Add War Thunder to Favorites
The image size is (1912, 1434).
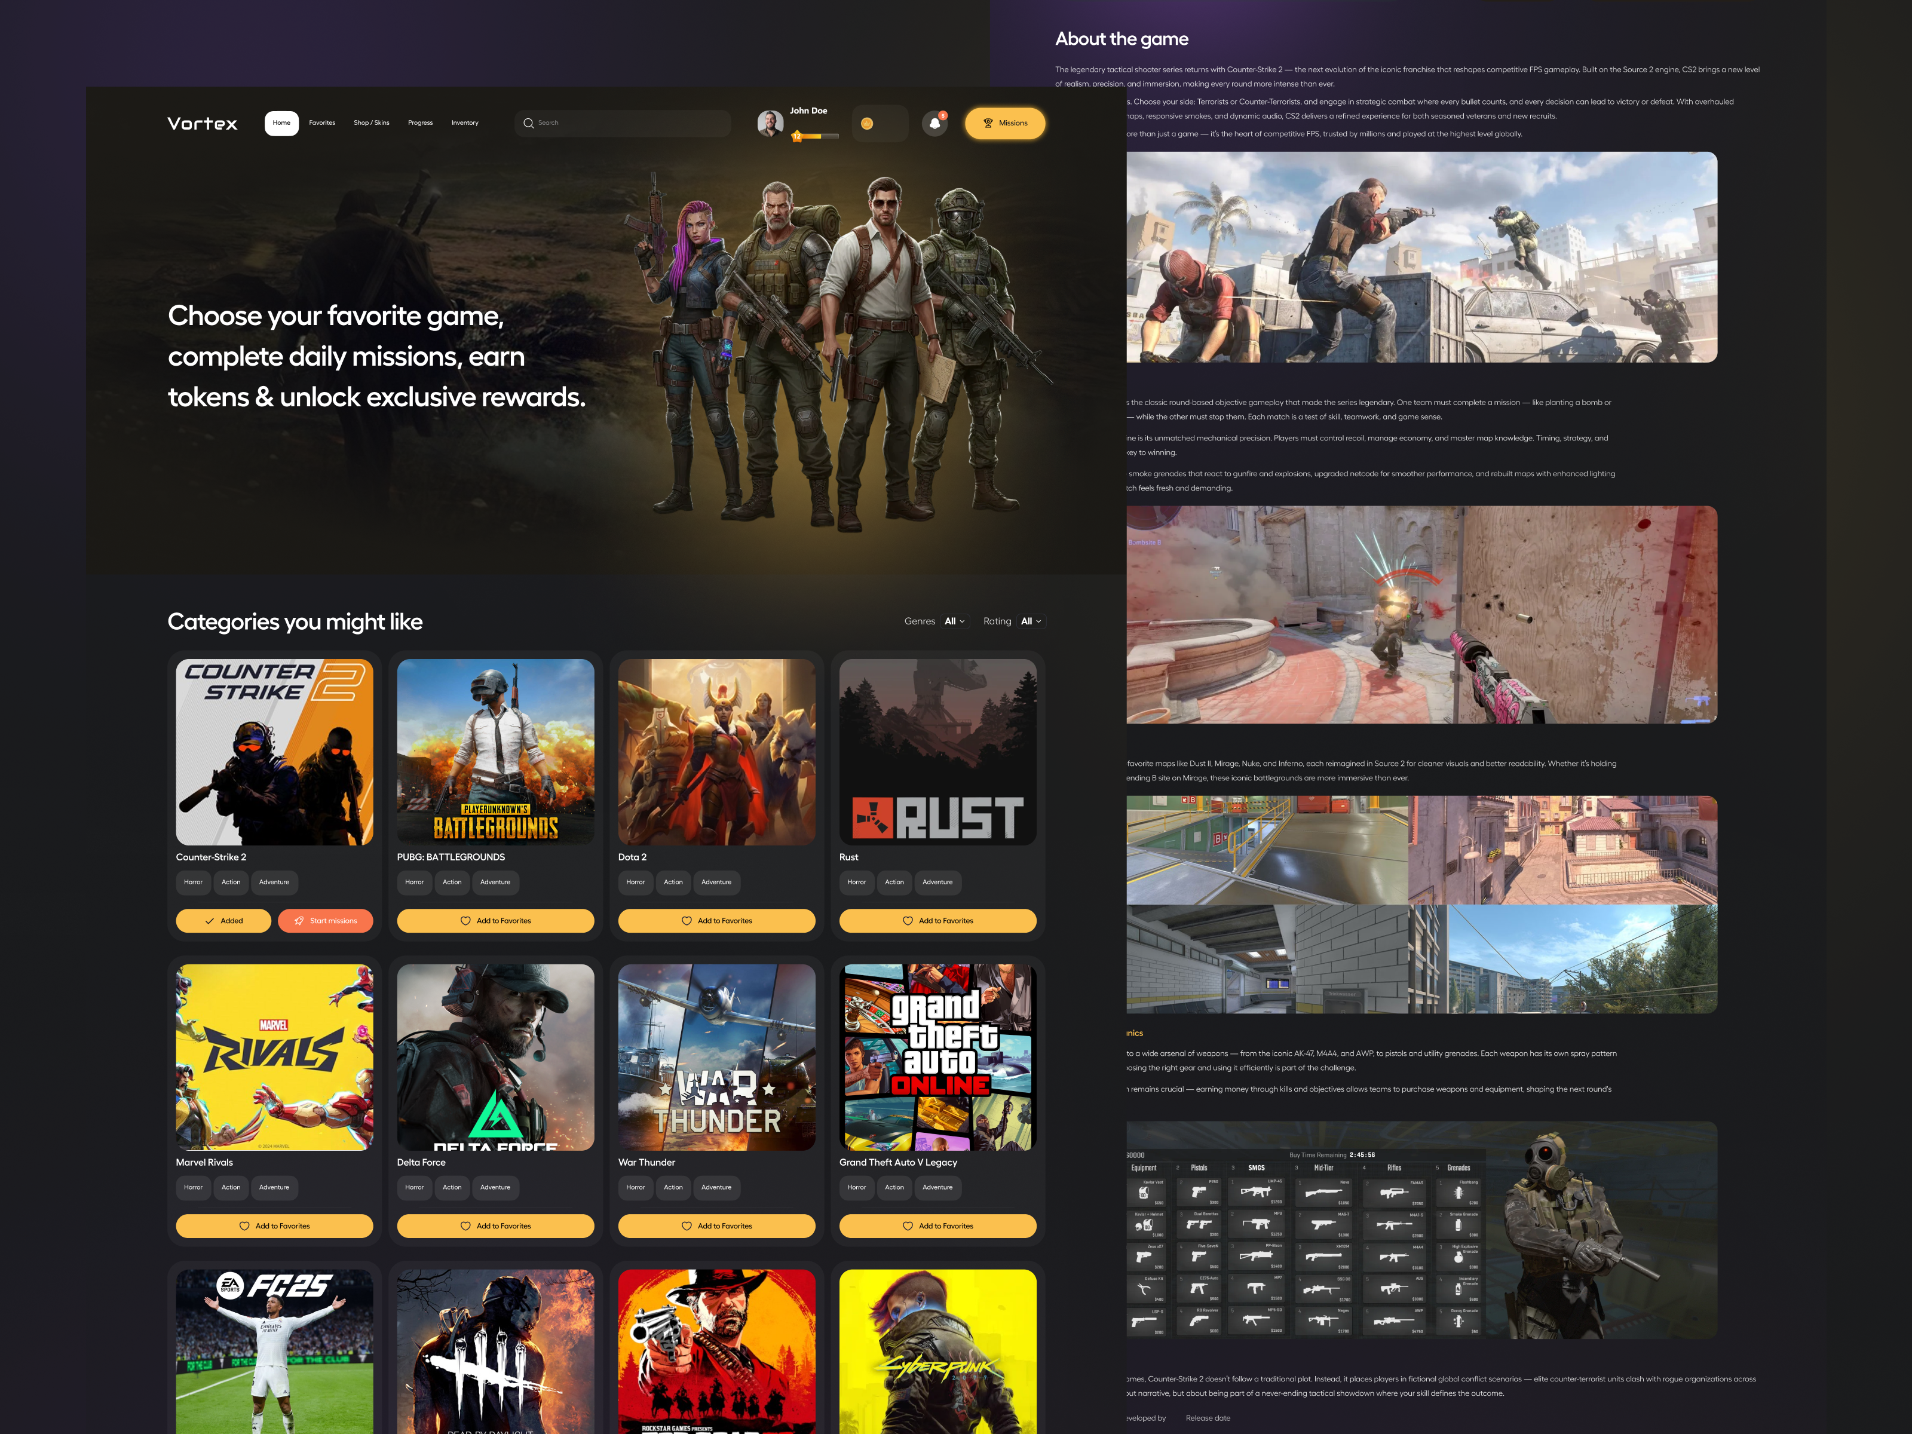[x=716, y=1225]
